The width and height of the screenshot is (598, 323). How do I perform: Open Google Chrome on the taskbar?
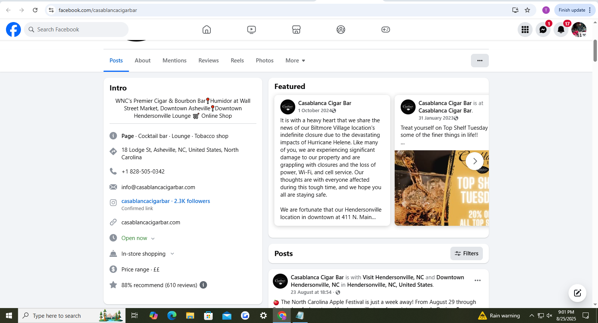[282, 316]
